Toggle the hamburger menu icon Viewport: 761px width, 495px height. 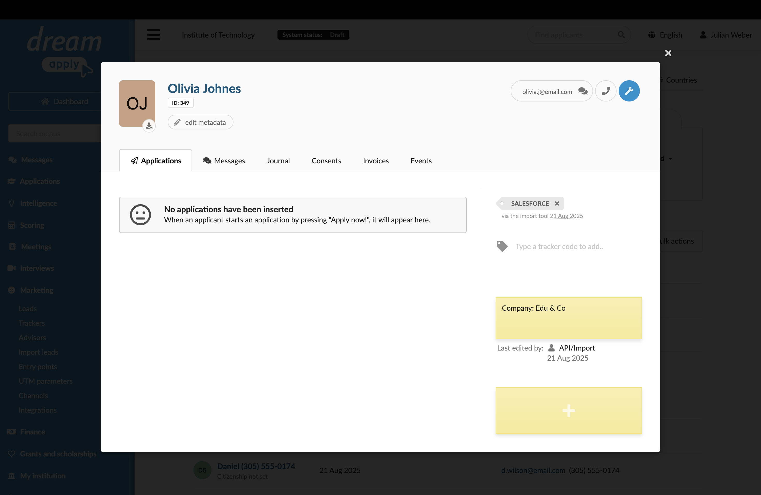(153, 34)
